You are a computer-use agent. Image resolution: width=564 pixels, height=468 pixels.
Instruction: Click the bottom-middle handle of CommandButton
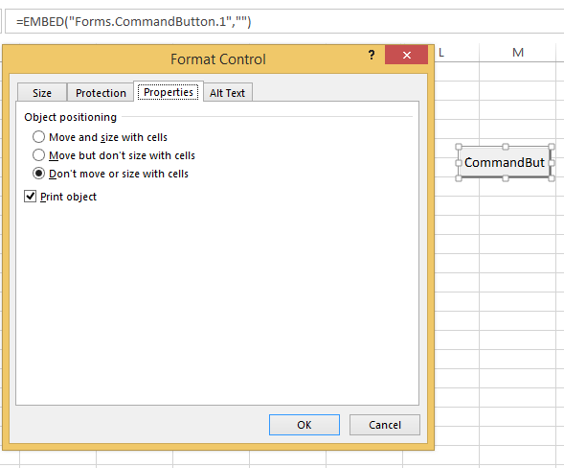tap(506, 178)
